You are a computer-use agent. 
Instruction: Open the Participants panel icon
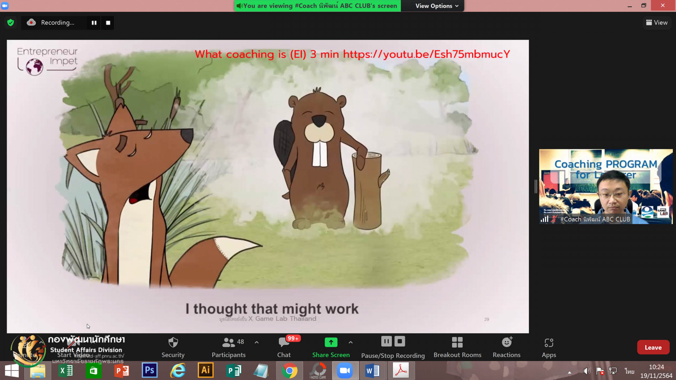point(229,342)
